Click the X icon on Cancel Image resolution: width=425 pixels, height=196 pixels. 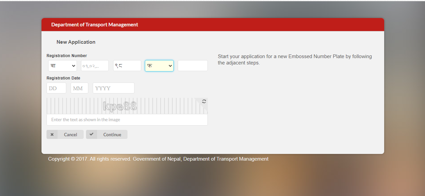coord(52,135)
